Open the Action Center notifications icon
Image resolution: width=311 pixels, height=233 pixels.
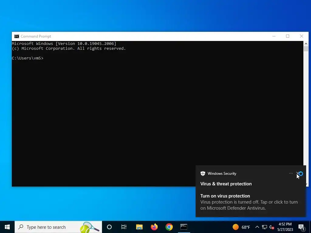301,227
